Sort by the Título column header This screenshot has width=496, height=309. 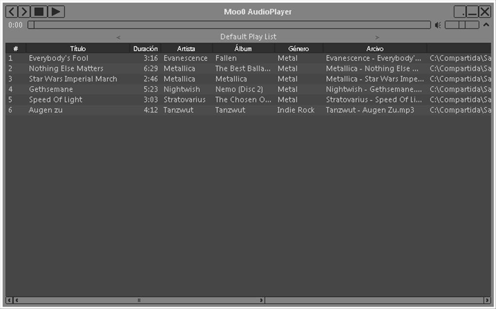78,49
